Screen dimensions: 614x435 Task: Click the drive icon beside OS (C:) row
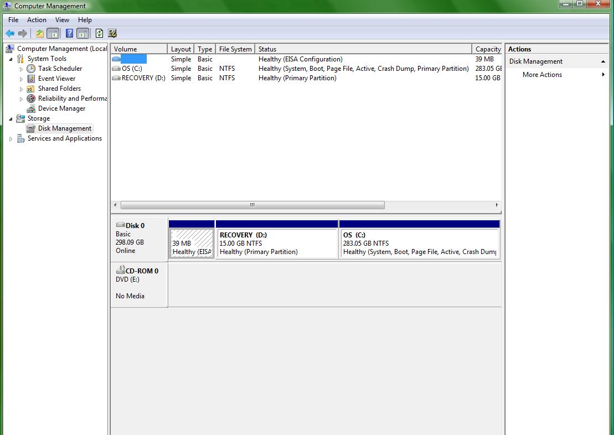pos(116,69)
